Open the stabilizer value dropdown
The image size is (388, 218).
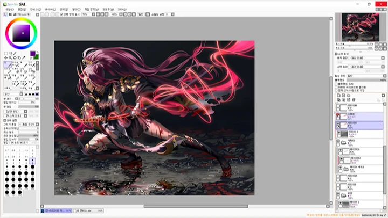(x=172, y=14)
